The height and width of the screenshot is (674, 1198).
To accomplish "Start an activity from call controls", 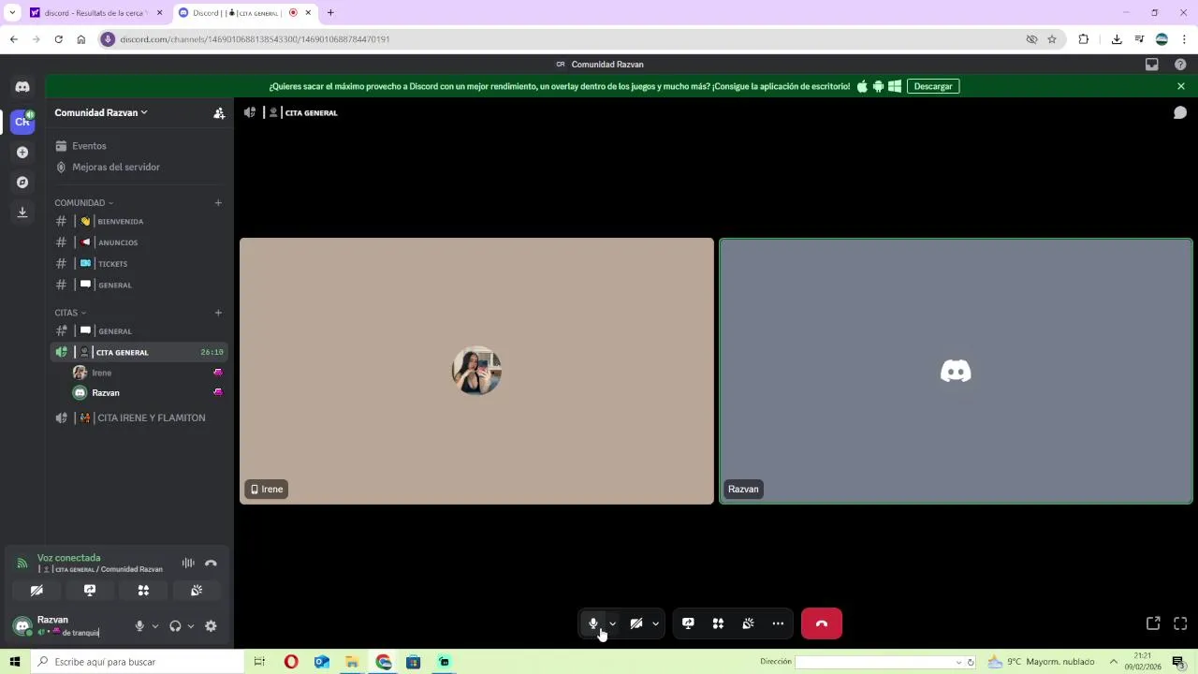I will 718,623.
